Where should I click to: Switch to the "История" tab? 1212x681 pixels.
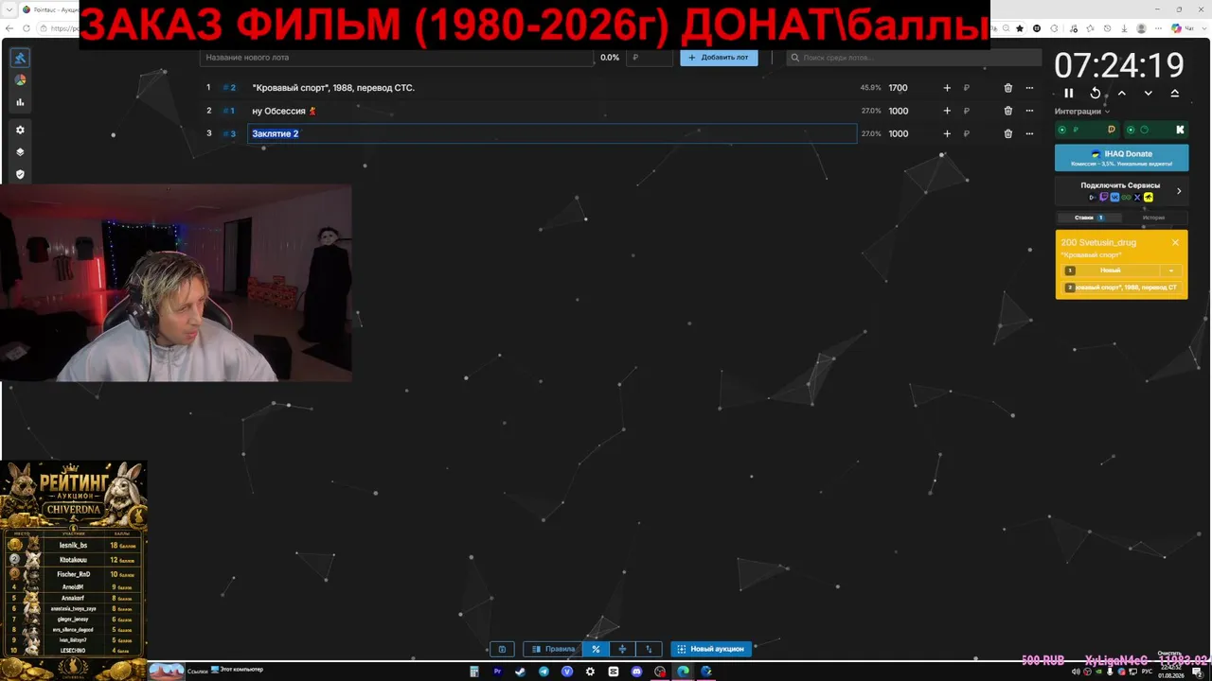tap(1153, 218)
